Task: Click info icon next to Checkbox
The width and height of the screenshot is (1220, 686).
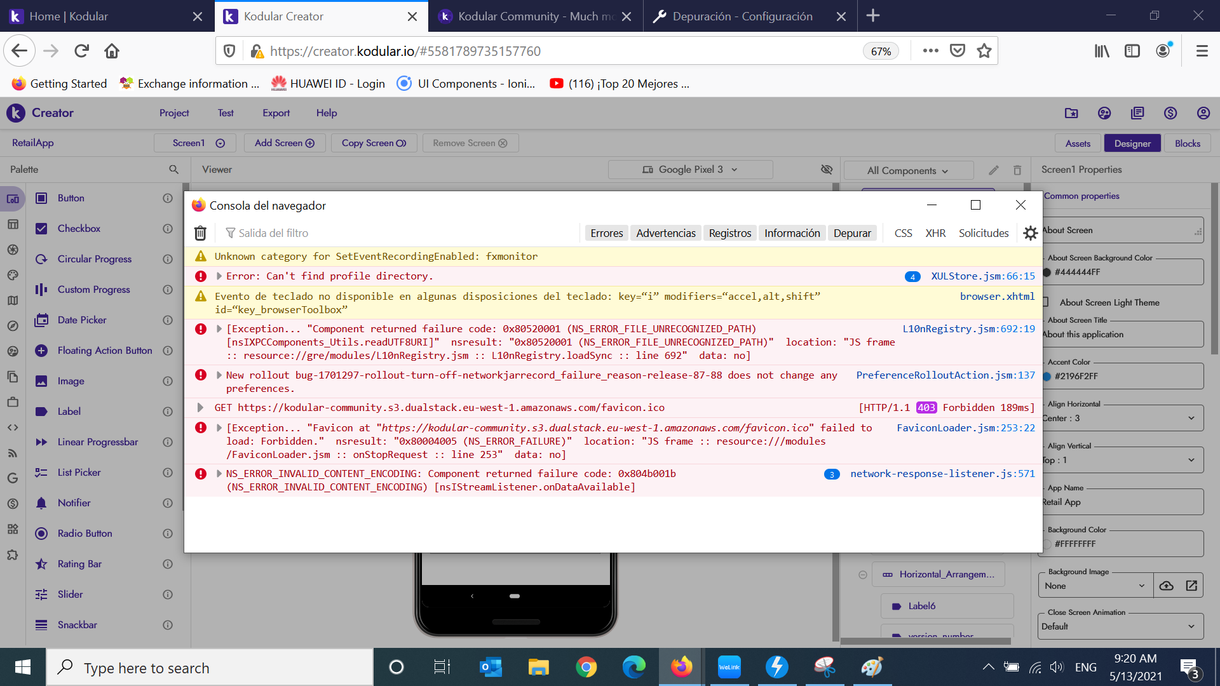Action: (168, 229)
